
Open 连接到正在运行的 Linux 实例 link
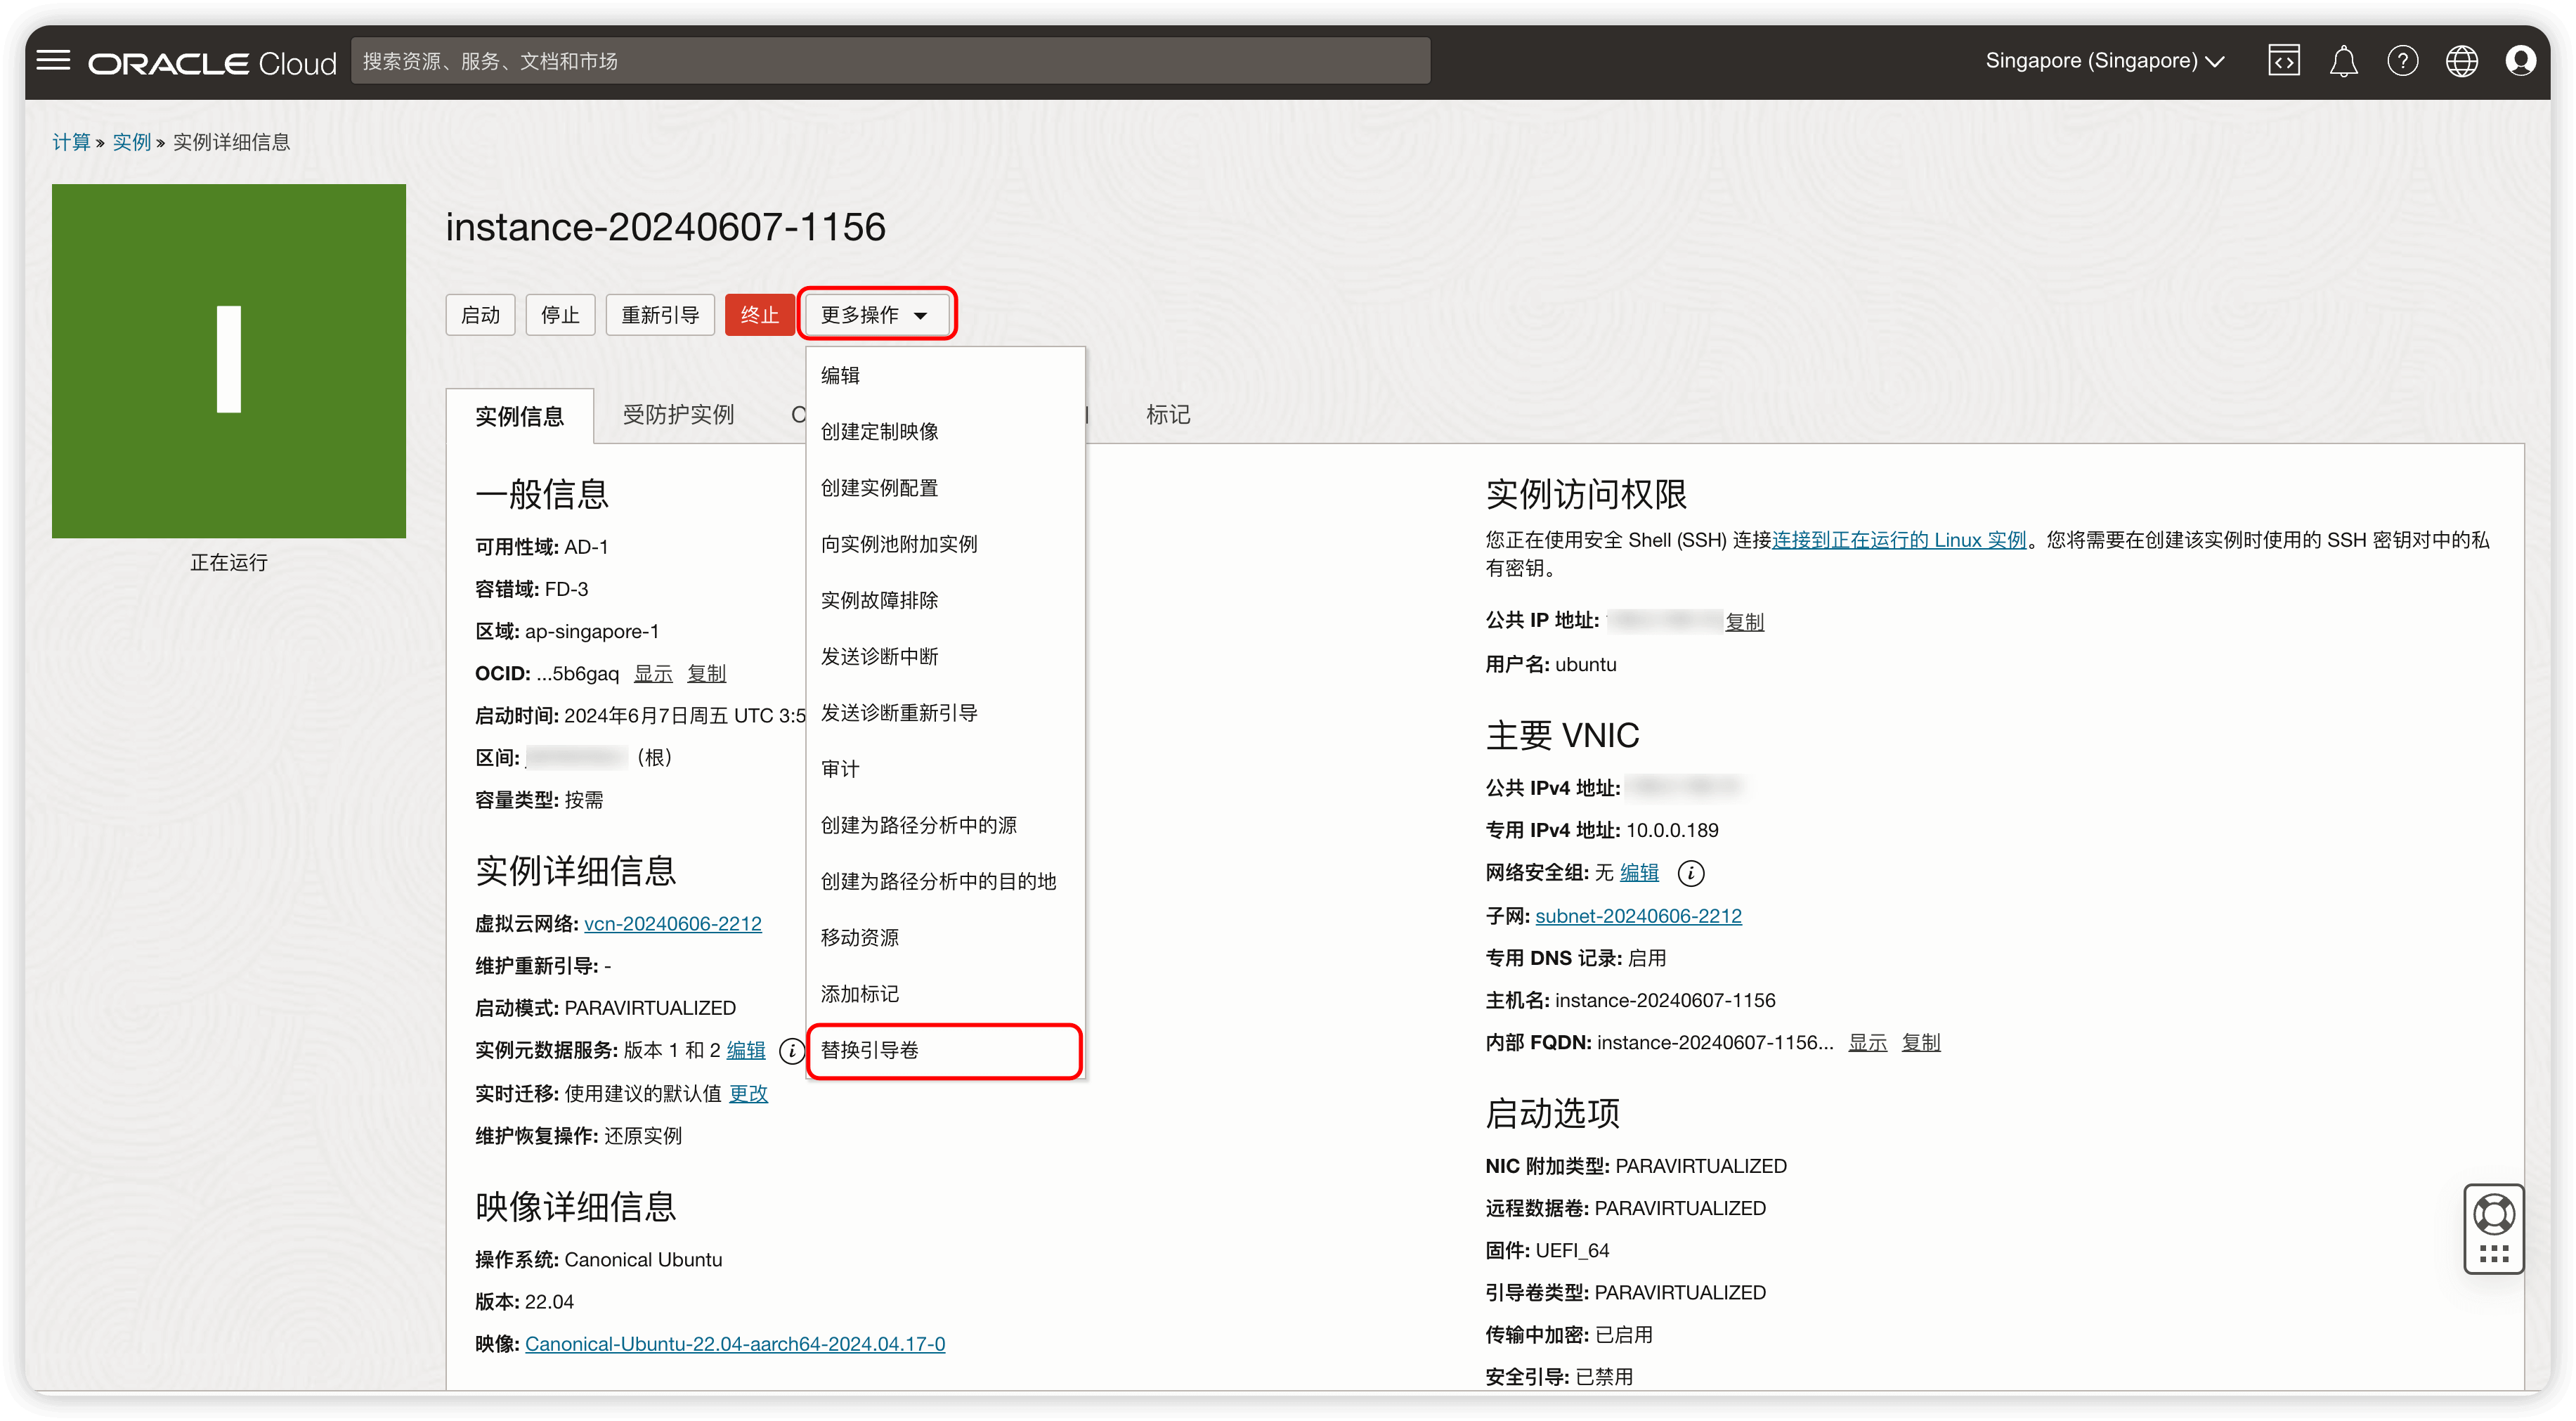(x=1899, y=540)
